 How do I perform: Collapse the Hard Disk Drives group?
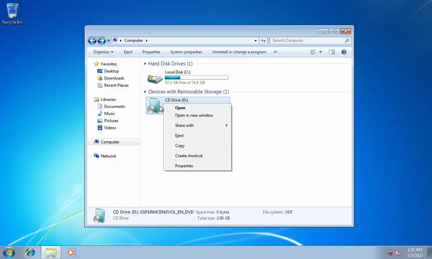(145, 64)
